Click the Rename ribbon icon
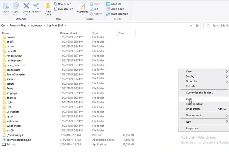Image resolution: width=229 pixels, height=152 pixels. coord(36,6)
